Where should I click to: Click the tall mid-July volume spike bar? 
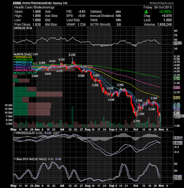73,117
